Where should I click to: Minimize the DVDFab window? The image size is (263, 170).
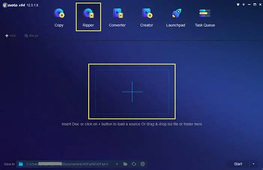click(x=249, y=4)
